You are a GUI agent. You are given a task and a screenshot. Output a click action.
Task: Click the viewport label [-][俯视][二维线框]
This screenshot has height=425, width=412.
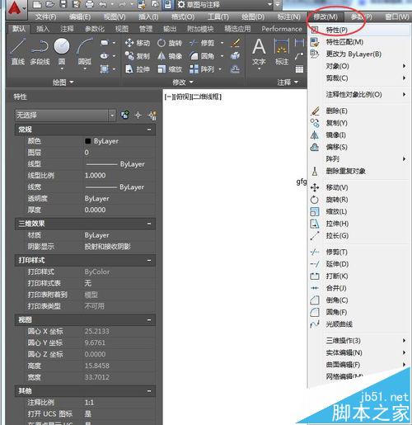coord(193,97)
